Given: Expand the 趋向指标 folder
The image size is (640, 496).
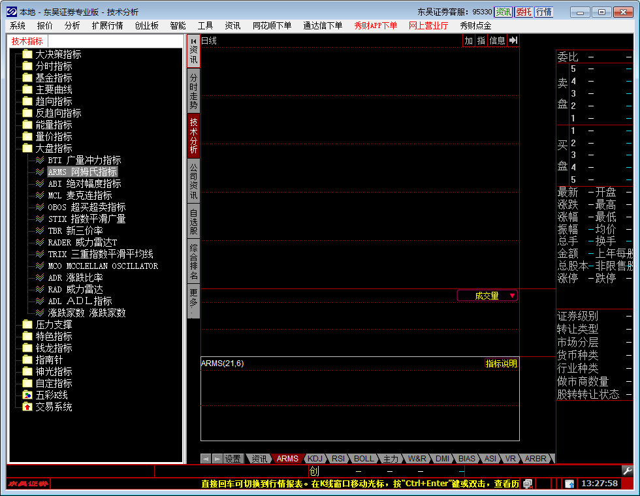Looking at the screenshot, I should [x=27, y=102].
